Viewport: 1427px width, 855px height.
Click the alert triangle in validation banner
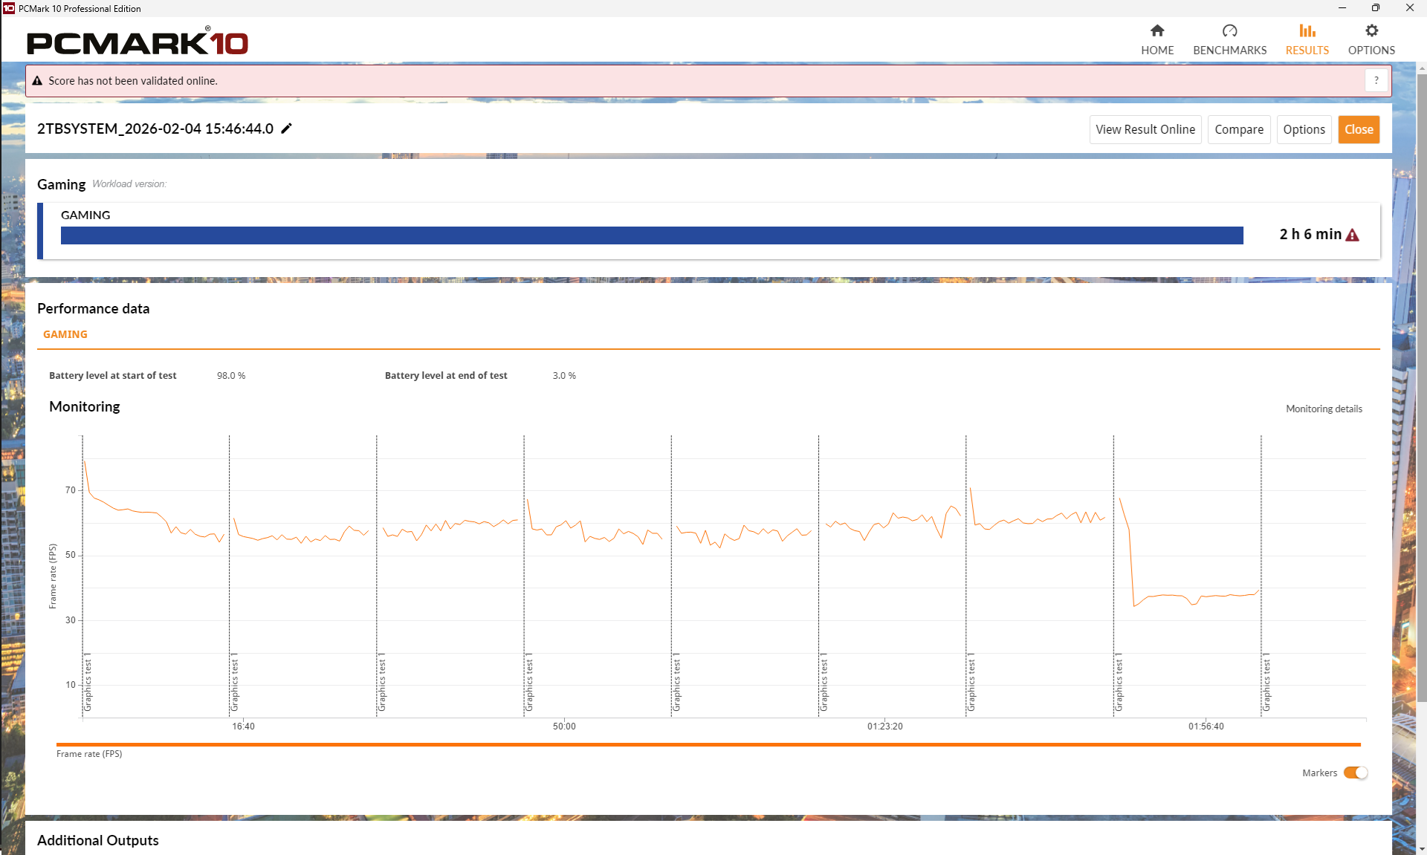pyautogui.click(x=37, y=81)
